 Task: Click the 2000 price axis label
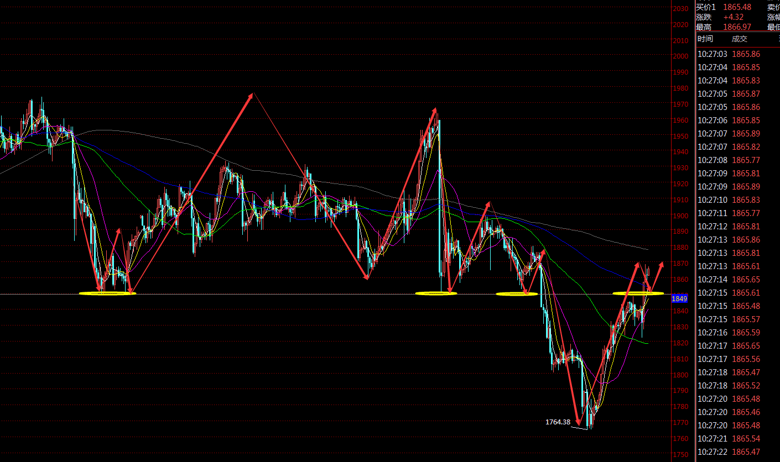(680, 56)
